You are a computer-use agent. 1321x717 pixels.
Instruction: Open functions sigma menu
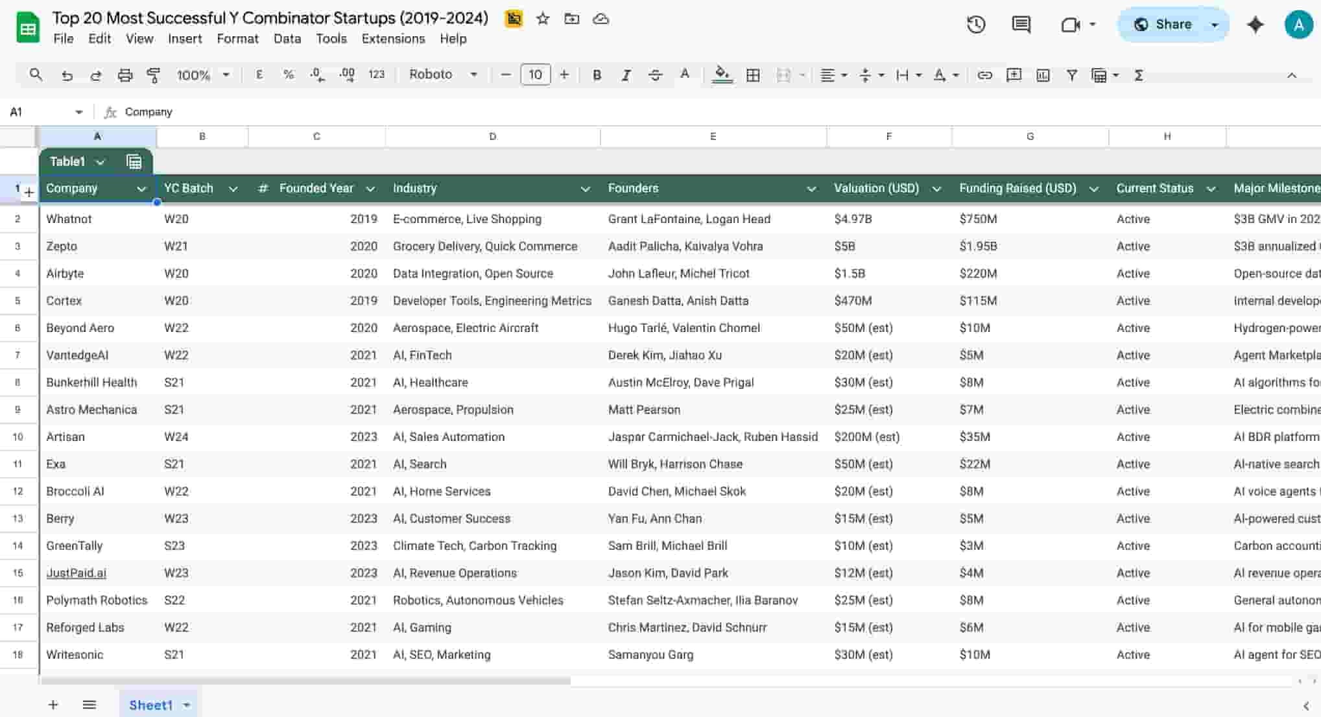click(1138, 75)
